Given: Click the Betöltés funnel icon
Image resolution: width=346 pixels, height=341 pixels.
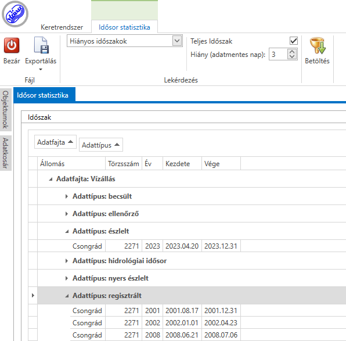Looking at the screenshot, I should (318, 45).
